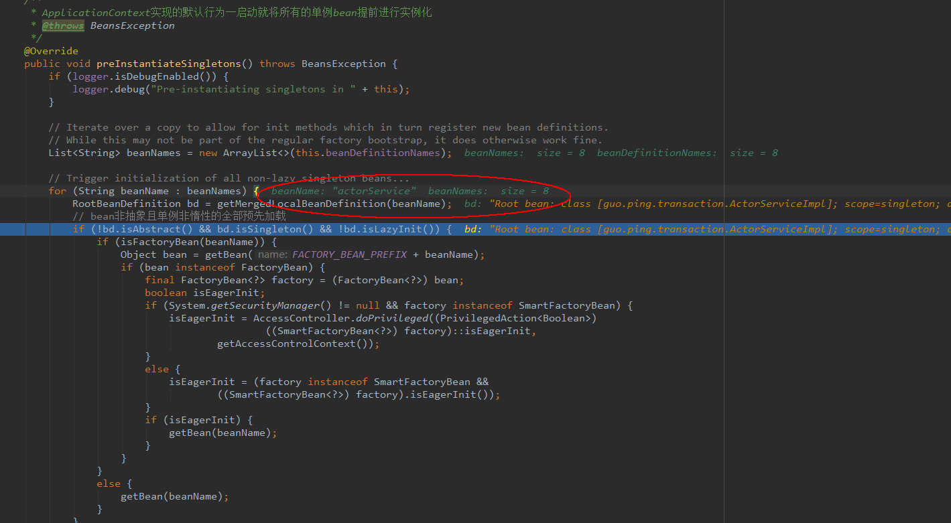This screenshot has height=523, width=951.
Task: Click the factory).isEagerInit()); call
Action: [428, 394]
